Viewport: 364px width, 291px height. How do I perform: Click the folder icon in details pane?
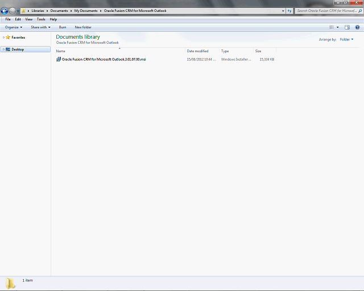click(10, 284)
